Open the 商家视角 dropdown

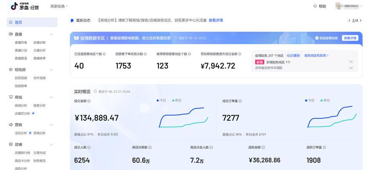click(x=59, y=6)
